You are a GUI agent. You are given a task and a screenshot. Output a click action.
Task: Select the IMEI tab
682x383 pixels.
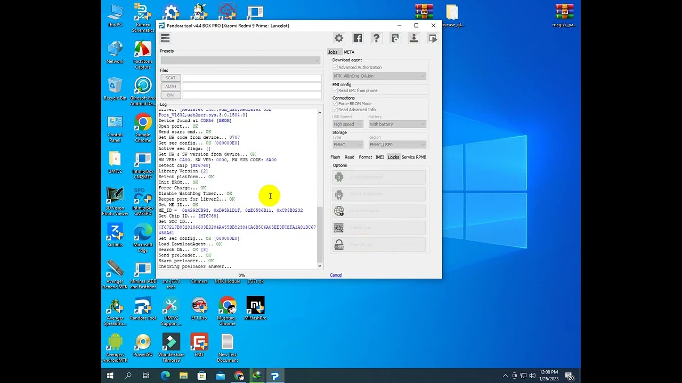(x=379, y=157)
